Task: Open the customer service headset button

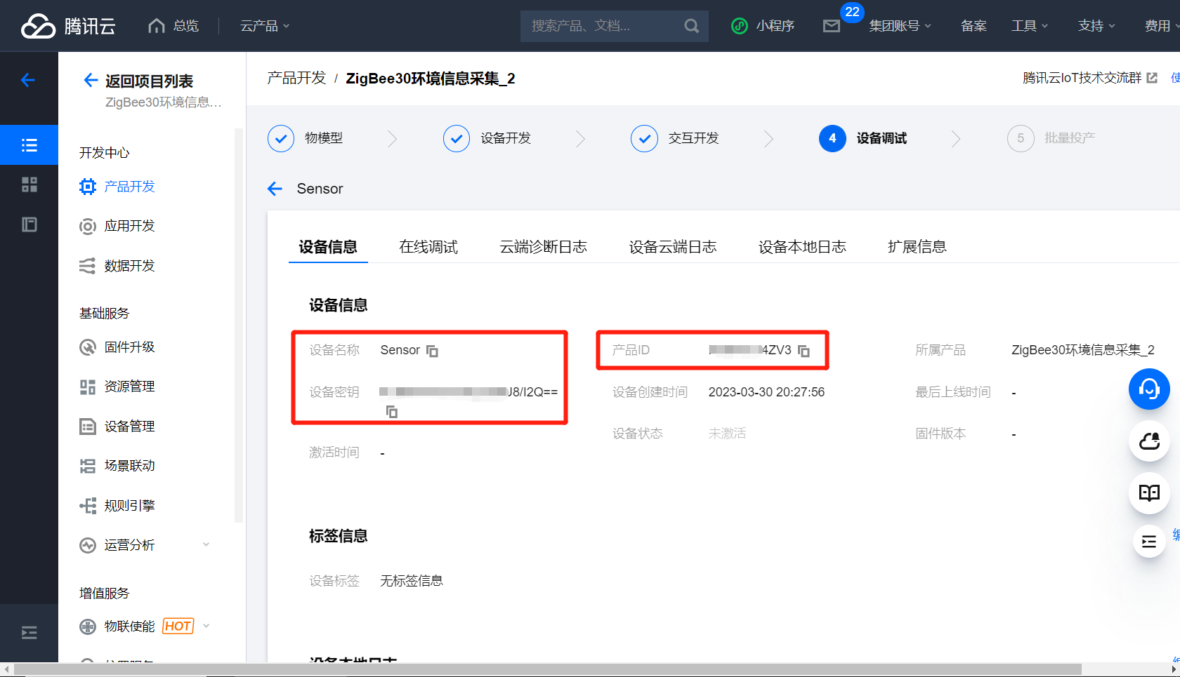Action: 1149,389
